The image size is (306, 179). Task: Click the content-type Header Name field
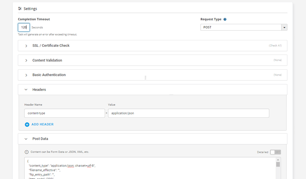64,113
